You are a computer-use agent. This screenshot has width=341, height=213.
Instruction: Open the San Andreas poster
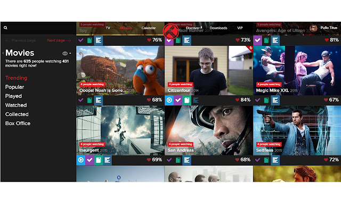tap(209, 130)
